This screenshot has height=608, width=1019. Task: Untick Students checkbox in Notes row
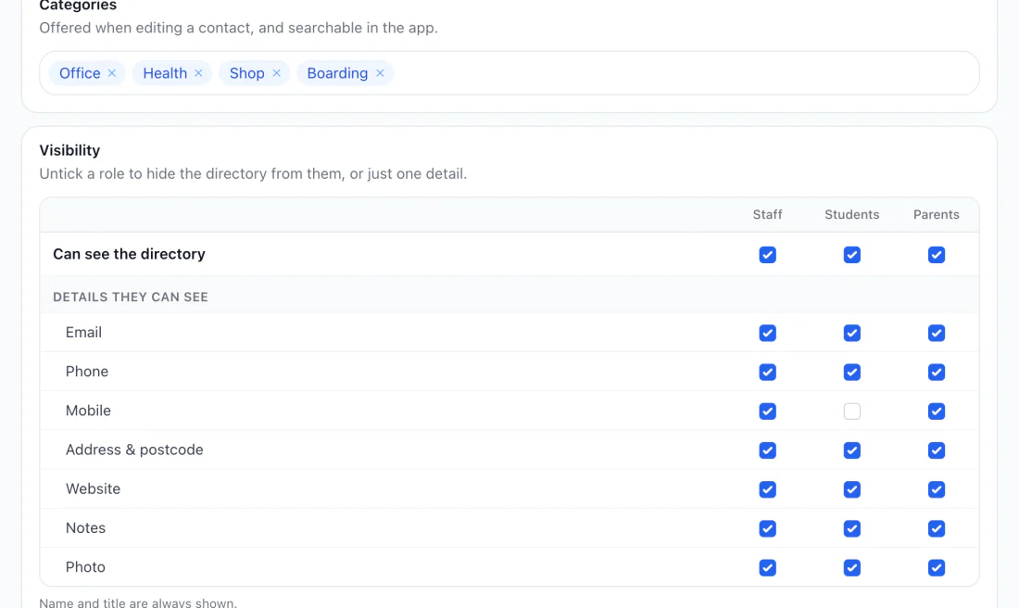coord(852,528)
